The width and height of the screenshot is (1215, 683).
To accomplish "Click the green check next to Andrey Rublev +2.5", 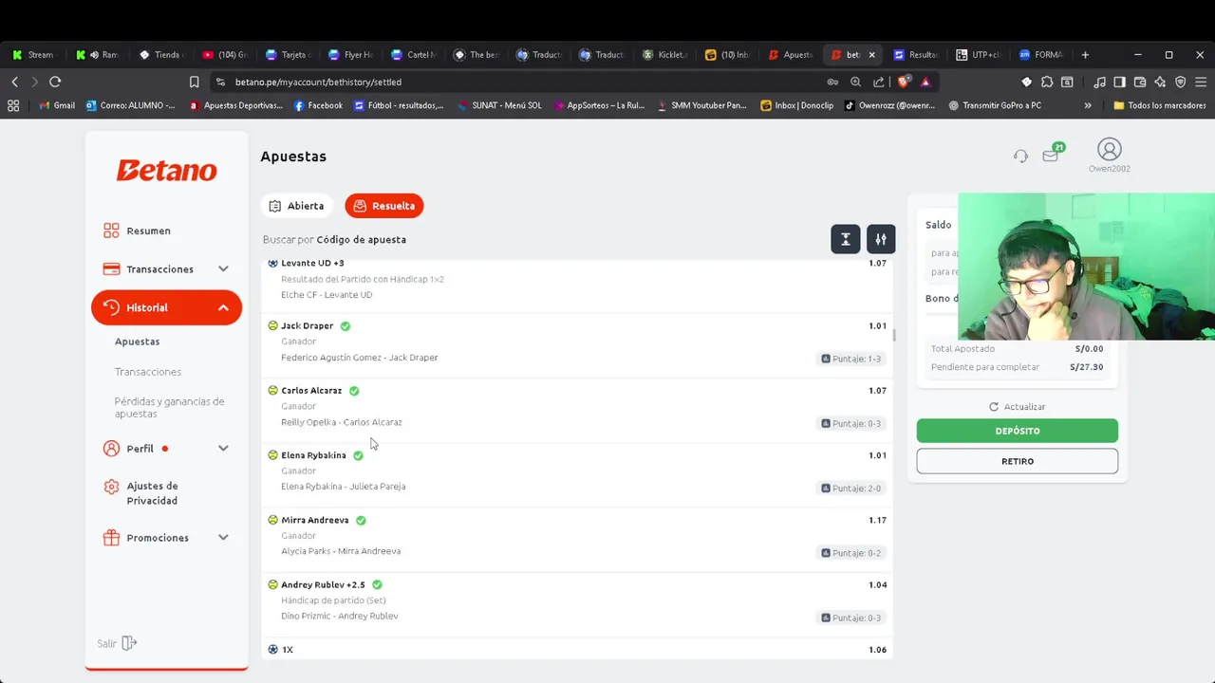I will pos(377,585).
